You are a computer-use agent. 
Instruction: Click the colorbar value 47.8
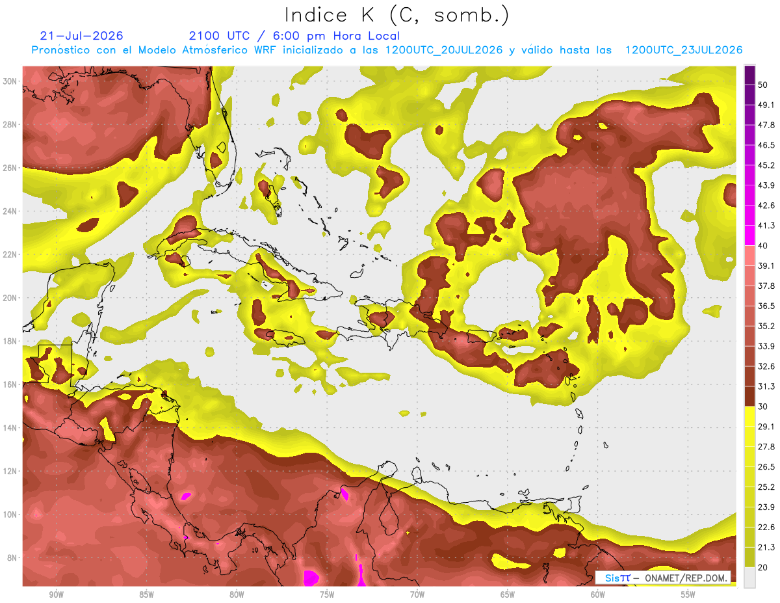click(766, 125)
